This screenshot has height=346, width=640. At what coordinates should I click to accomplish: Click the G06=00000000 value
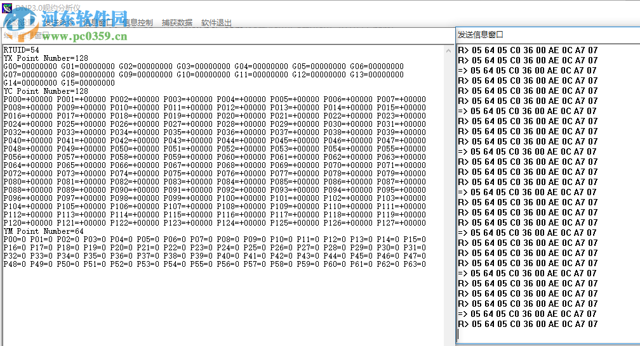[x=377, y=67]
